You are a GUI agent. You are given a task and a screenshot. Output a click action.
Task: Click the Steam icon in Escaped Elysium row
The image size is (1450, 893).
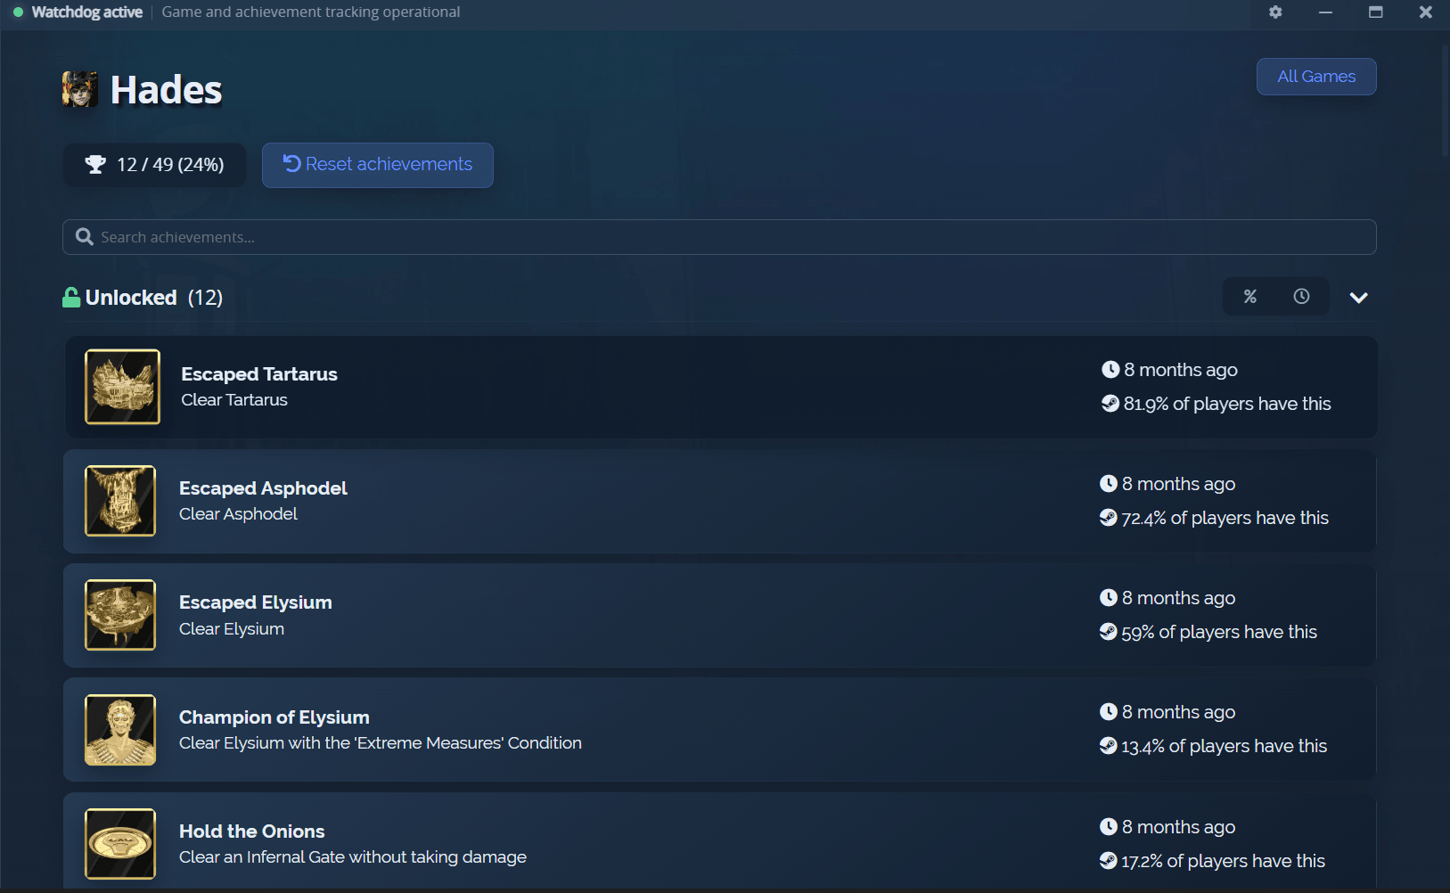(x=1109, y=632)
